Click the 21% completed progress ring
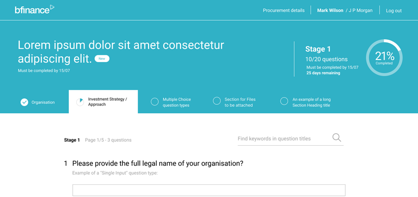 (384, 58)
